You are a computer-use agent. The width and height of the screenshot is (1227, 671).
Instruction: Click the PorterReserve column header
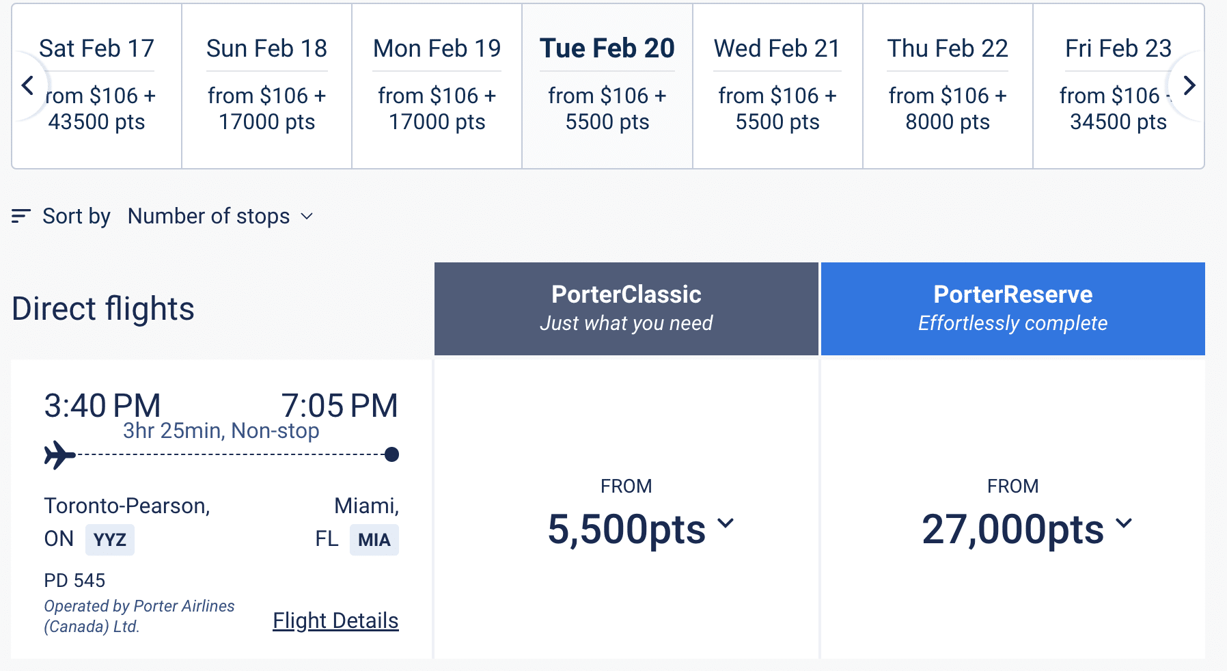point(1012,309)
